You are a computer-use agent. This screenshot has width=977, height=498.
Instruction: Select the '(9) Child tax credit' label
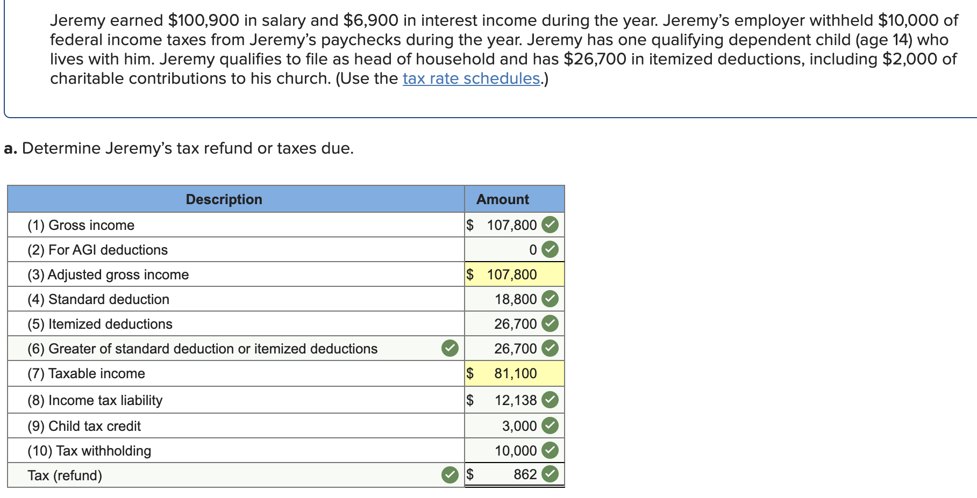(x=84, y=426)
